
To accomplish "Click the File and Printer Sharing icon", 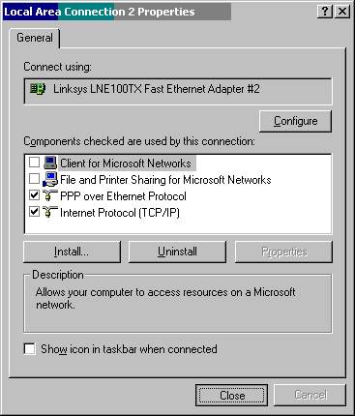I will click(x=49, y=179).
